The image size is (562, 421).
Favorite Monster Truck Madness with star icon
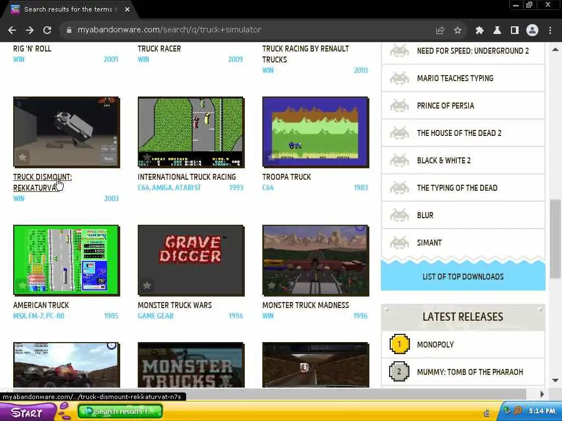click(x=271, y=285)
